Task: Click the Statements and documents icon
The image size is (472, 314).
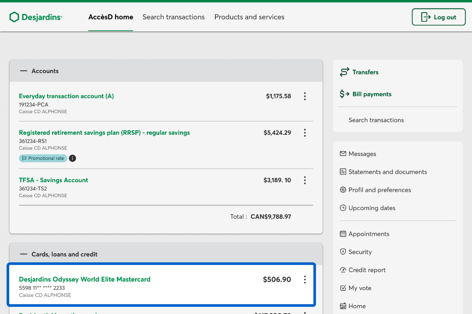Action: click(343, 172)
